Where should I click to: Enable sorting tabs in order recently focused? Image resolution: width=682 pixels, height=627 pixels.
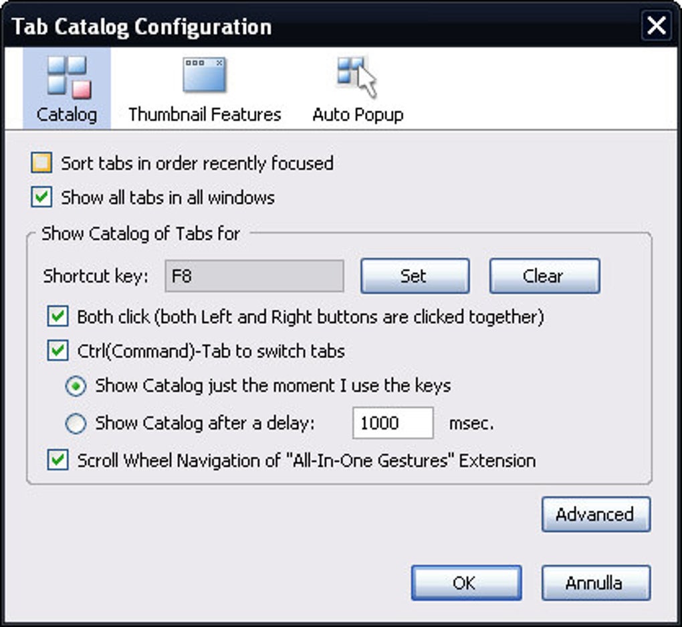click(x=41, y=163)
